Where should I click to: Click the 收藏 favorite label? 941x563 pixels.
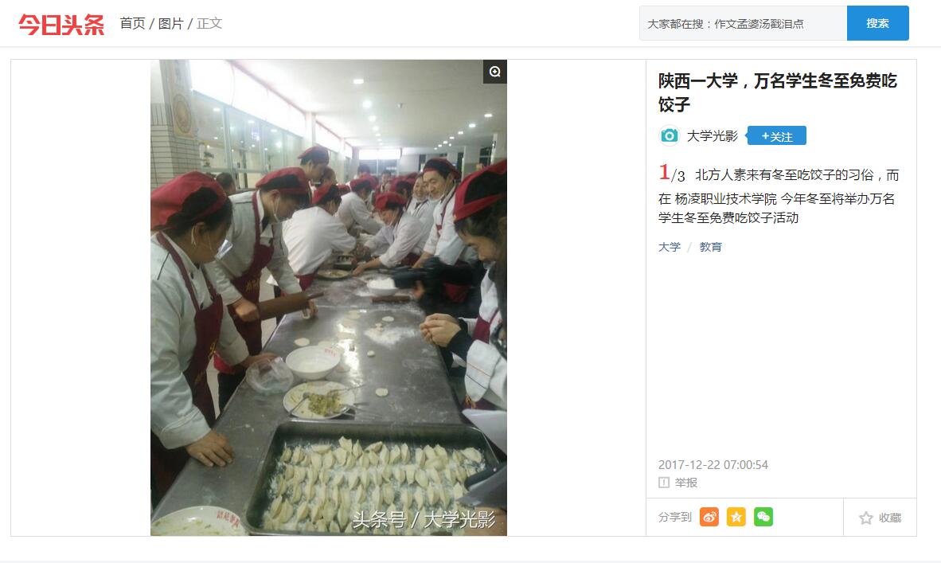[890, 518]
